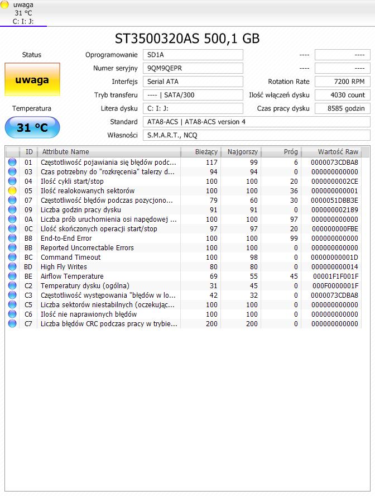This screenshot has height=496, width=375.
Task: Click the Standard field ATA8-ACS
Action: 257,122
